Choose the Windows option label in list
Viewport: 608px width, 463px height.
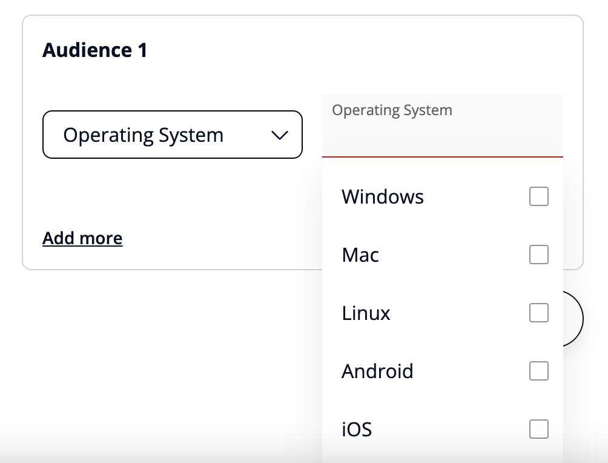tap(383, 196)
